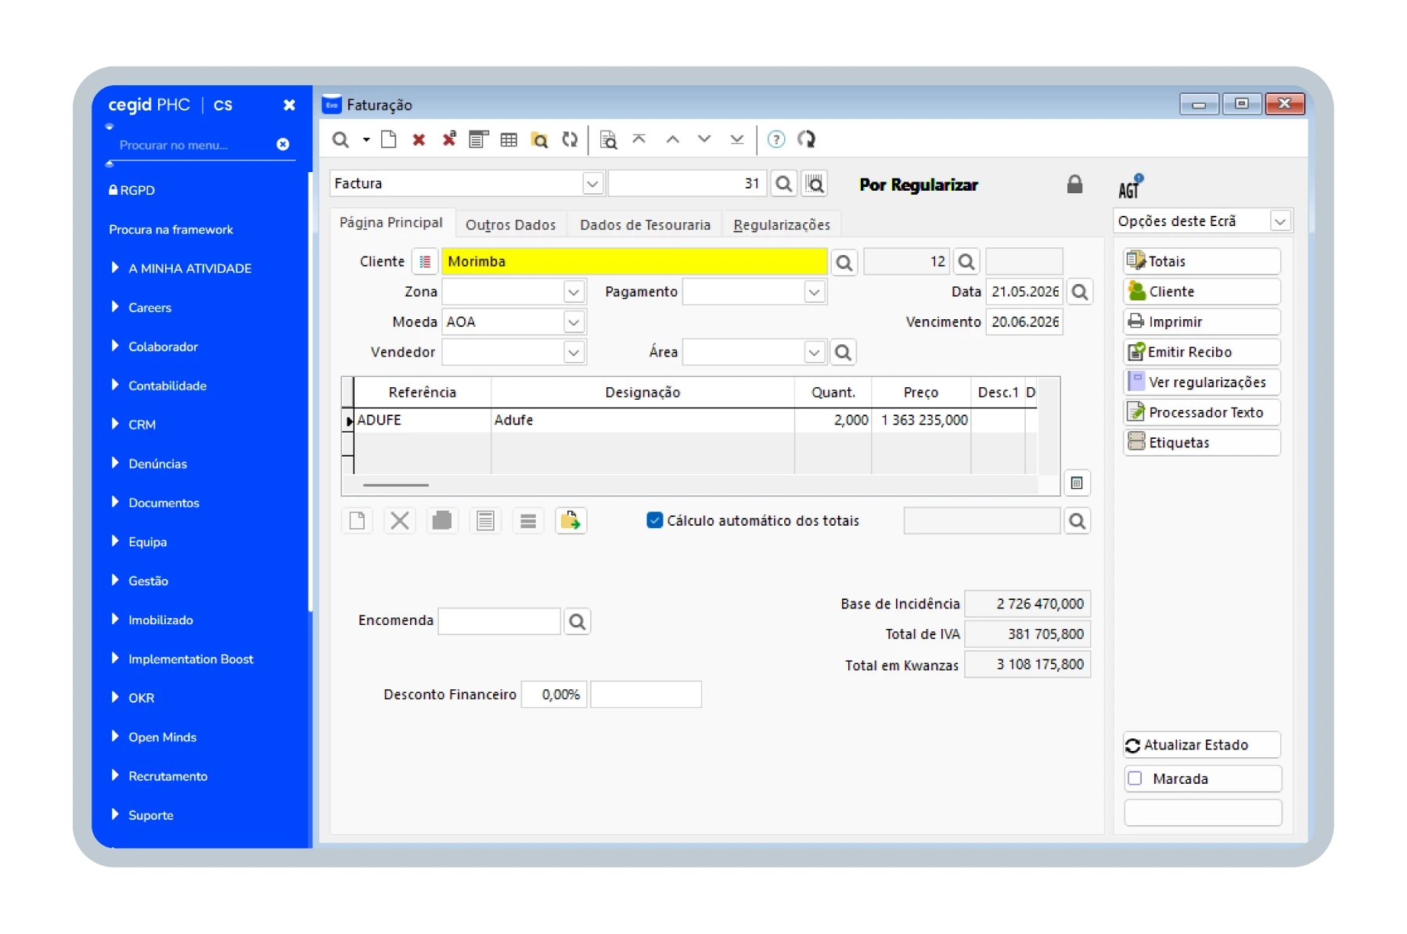Click the Imprimir button
This screenshot has height=934, width=1407.
(1202, 322)
